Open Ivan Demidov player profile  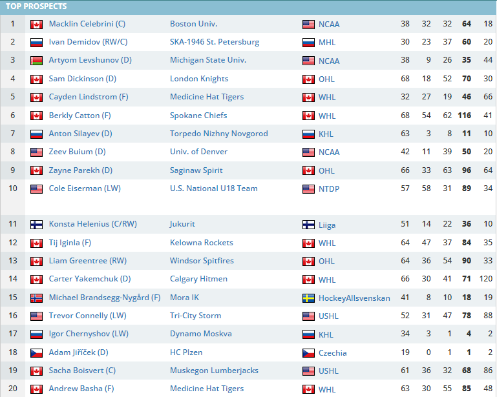pos(88,42)
